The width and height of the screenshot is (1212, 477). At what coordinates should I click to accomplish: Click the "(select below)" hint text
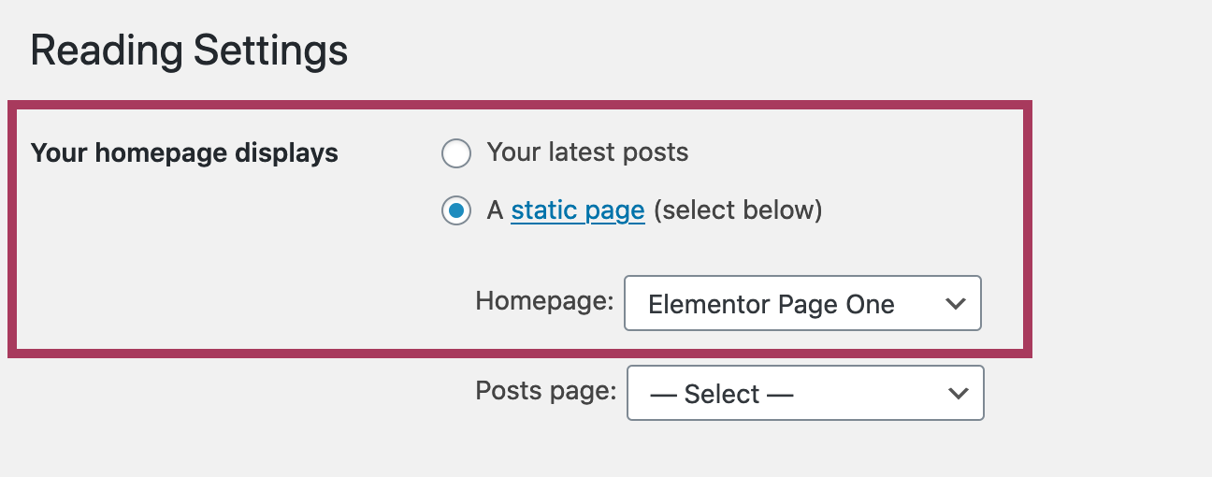737,210
